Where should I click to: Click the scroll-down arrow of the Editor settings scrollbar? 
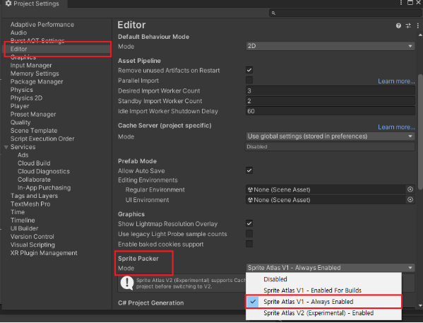(420, 306)
